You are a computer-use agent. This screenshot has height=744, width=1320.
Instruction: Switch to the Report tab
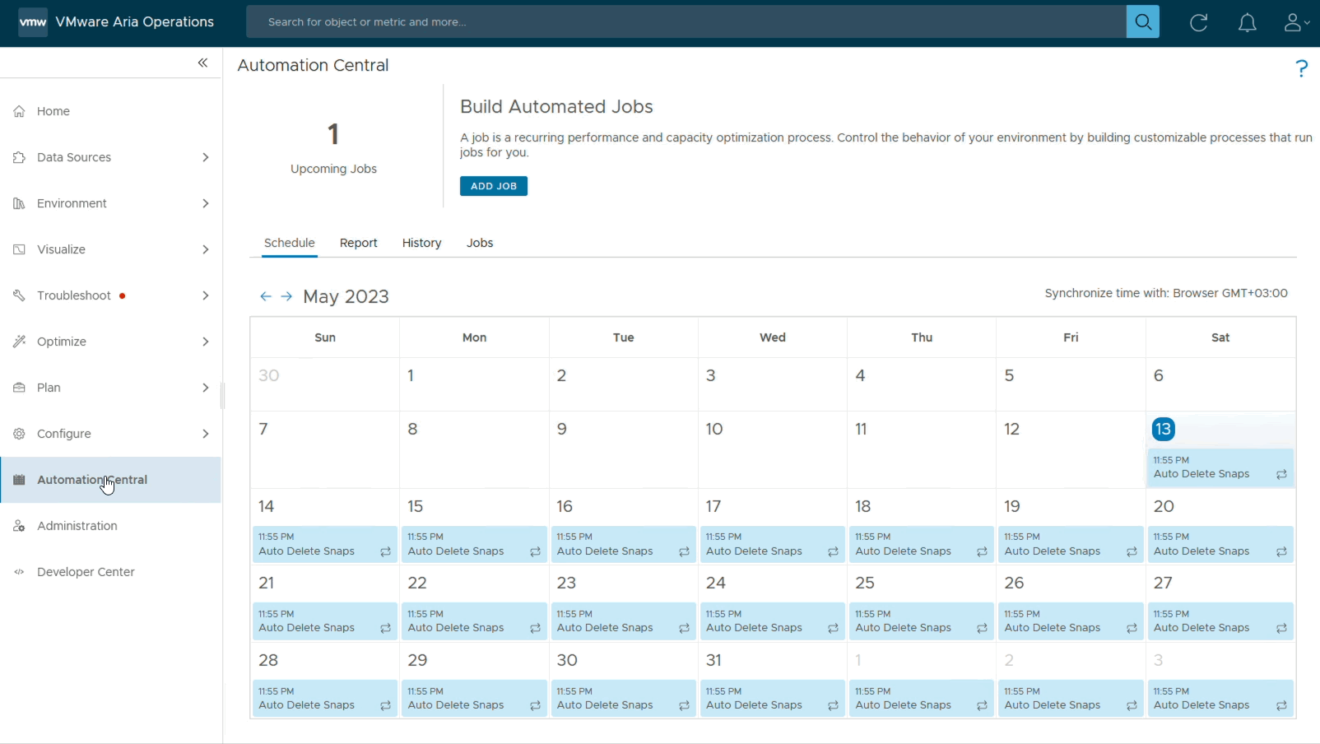(x=358, y=243)
